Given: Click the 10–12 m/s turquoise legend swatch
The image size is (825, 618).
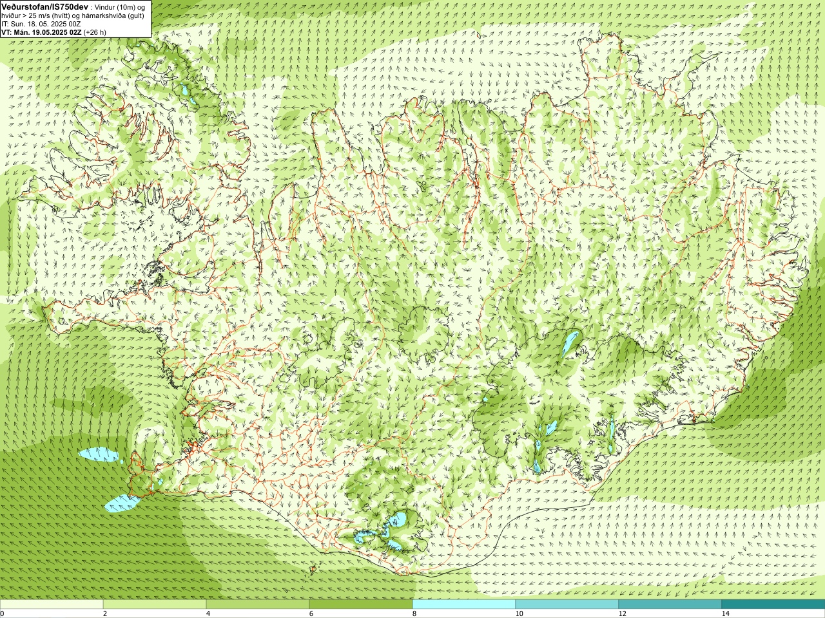Looking at the screenshot, I should tap(567, 604).
